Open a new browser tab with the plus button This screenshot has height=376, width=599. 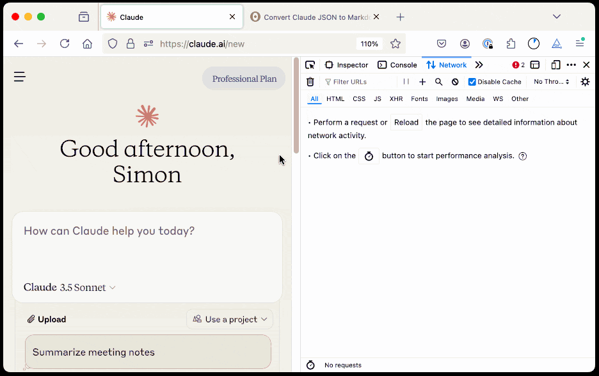click(x=400, y=17)
